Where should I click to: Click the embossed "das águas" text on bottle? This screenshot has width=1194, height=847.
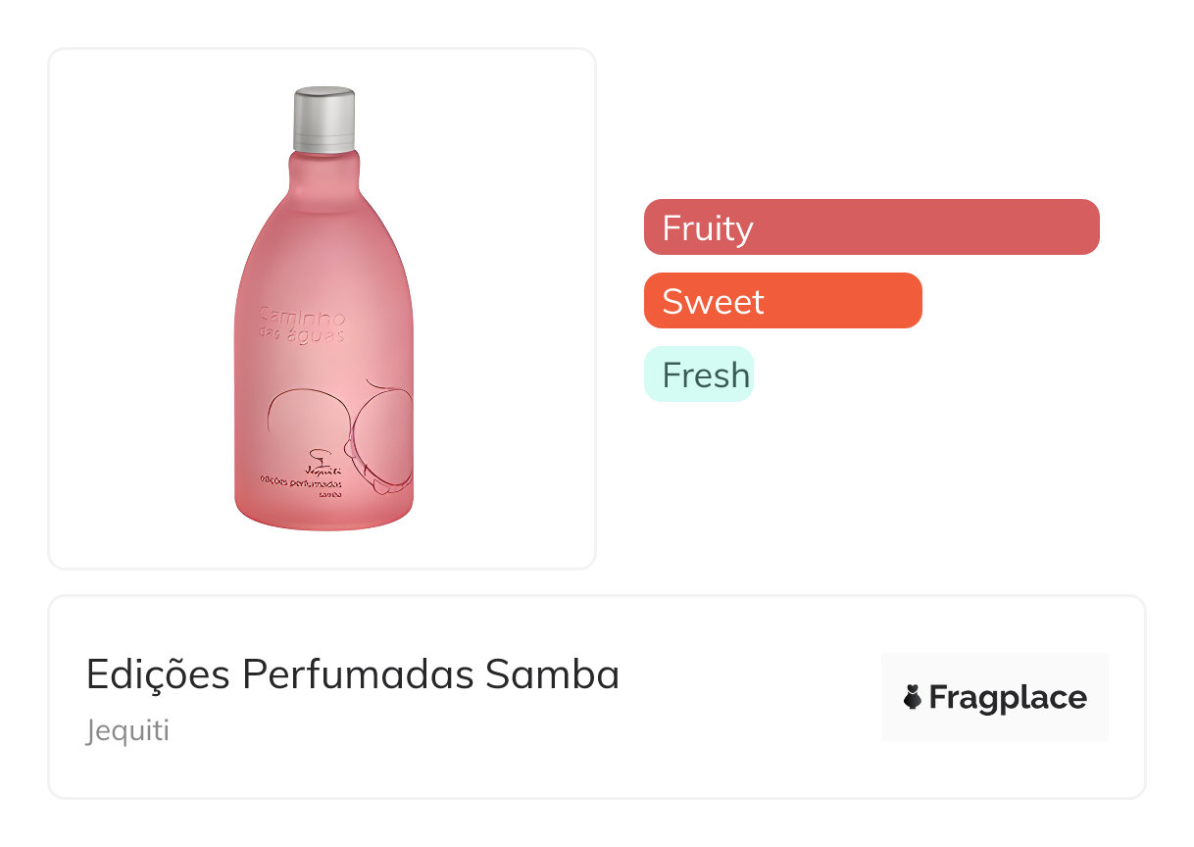point(302,334)
